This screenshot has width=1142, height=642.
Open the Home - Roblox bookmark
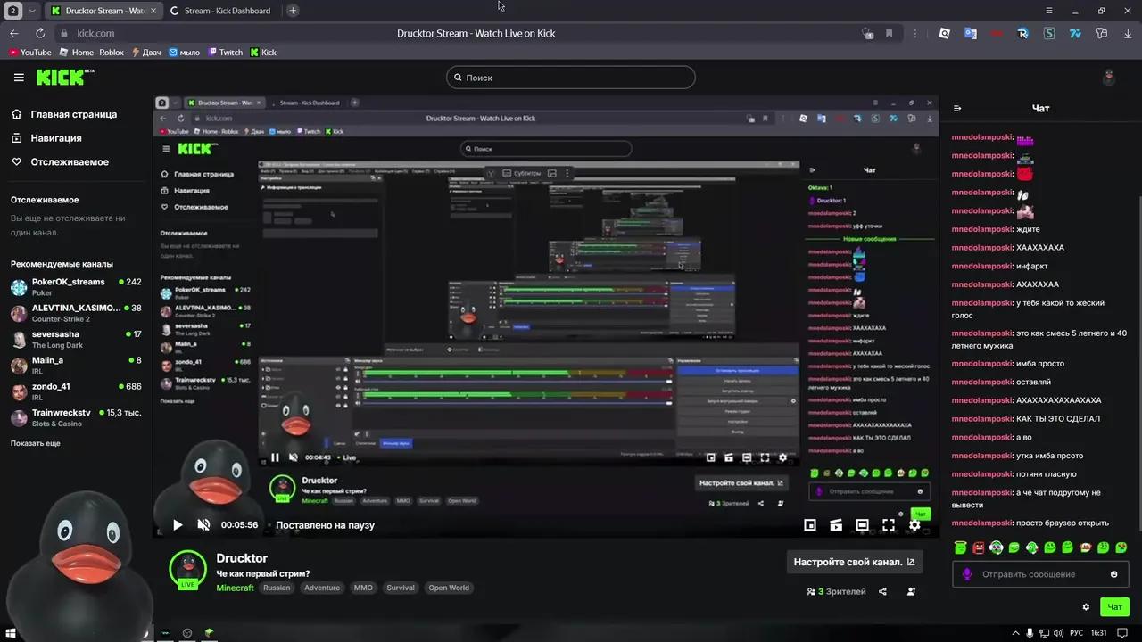tap(92, 53)
